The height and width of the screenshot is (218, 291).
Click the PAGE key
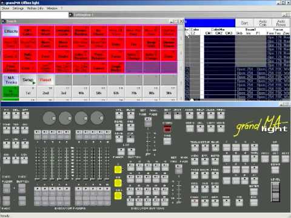pos(195,175)
